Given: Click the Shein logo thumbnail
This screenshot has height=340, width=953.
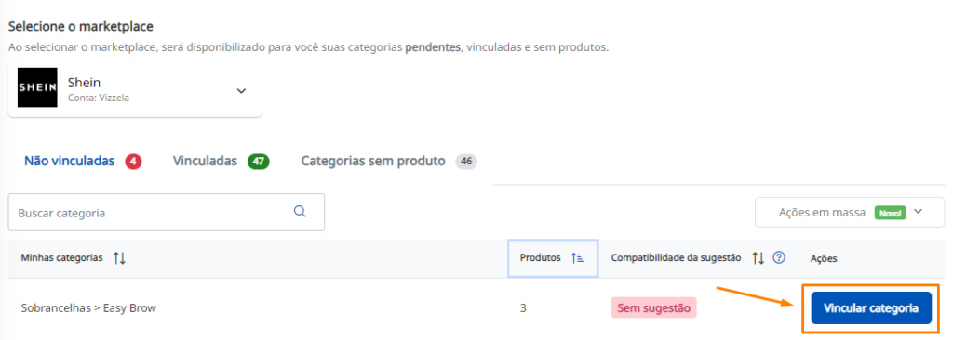Looking at the screenshot, I should tap(37, 87).
